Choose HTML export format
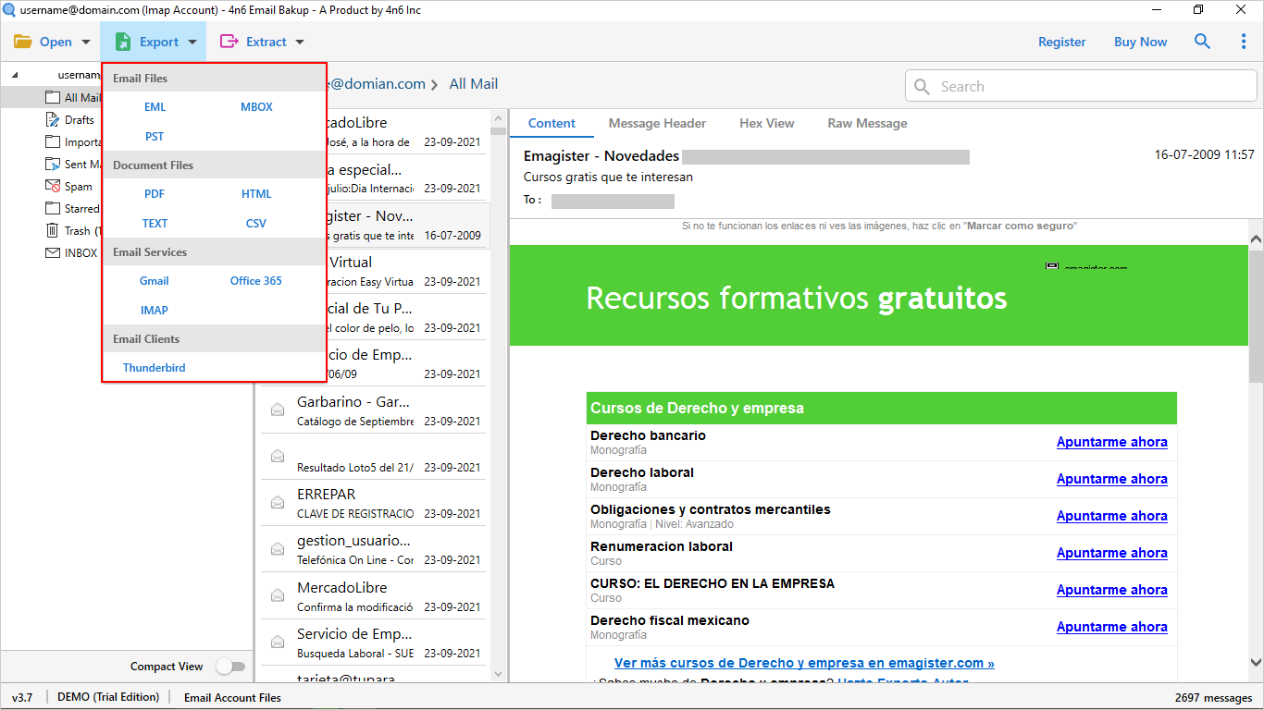Screen dimensions: 1264x710 (x=256, y=194)
